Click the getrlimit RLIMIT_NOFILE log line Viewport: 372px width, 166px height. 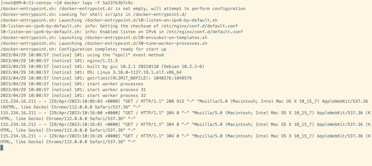(x=96, y=78)
